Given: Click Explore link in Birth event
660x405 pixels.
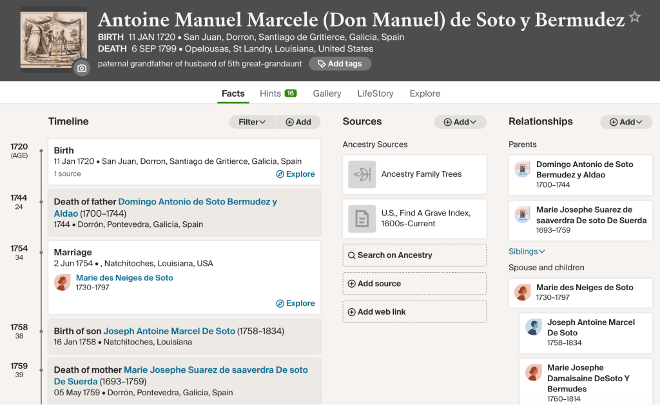Looking at the screenshot, I should click(x=295, y=174).
